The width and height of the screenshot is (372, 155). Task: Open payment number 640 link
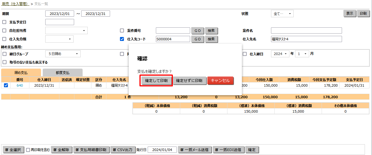point(20,85)
